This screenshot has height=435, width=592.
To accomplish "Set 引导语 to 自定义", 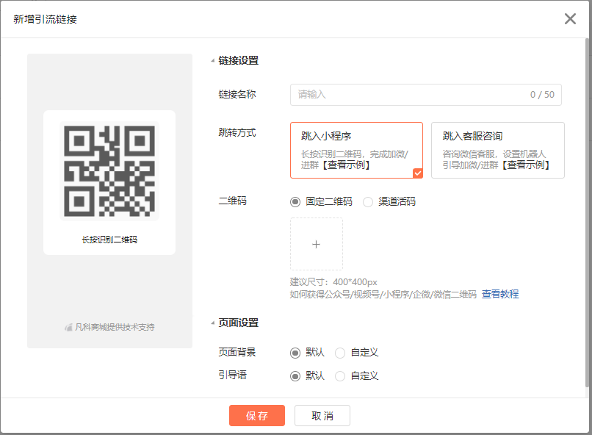I will point(340,376).
